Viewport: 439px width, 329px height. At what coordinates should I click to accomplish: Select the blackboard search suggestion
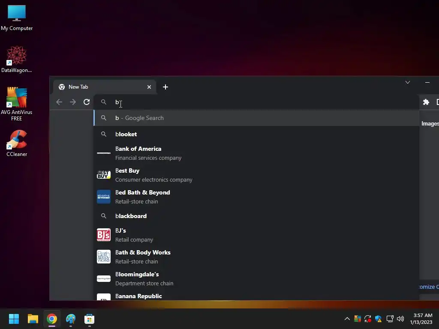click(x=256, y=216)
